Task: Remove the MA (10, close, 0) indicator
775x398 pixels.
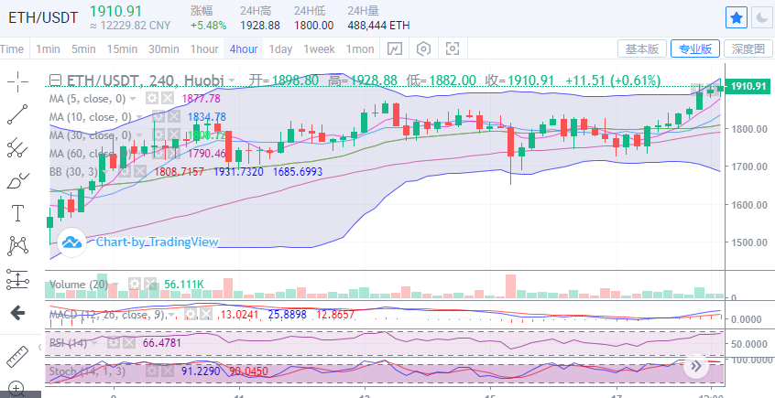Action: tap(173, 117)
